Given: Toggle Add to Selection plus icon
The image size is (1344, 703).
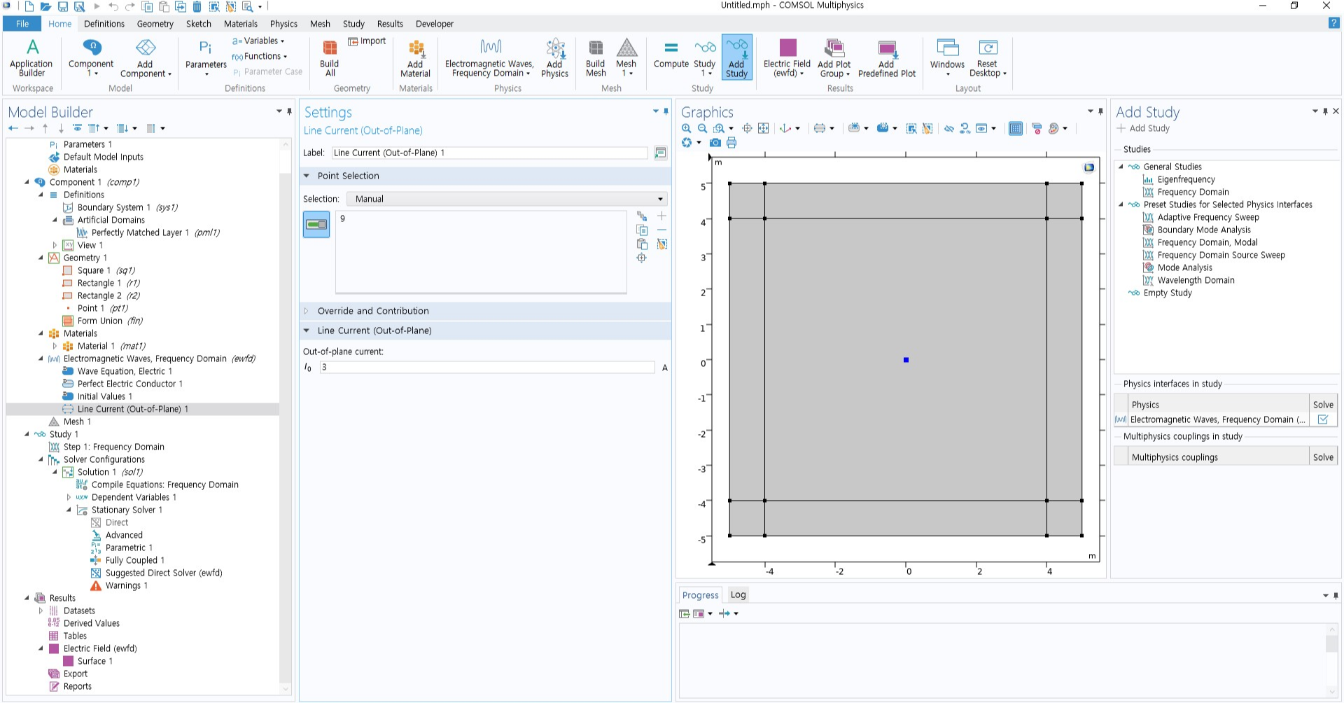Looking at the screenshot, I should [x=661, y=216].
